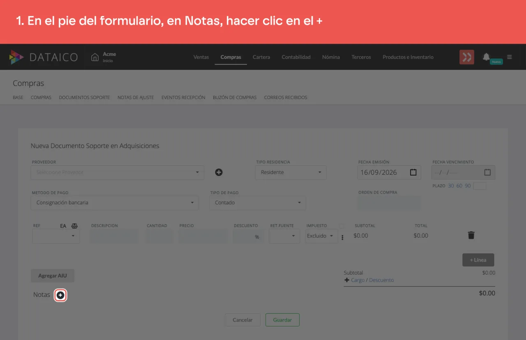The height and width of the screenshot is (340, 526).
Task: Click the Descripción input field
Action: point(114,236)
